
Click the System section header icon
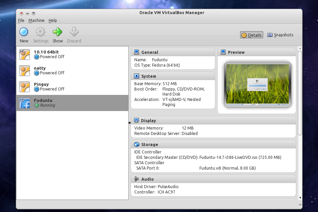pos(136,76)
